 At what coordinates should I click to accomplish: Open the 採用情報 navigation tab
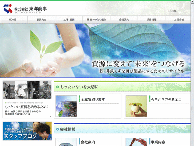(x=152, y=20)
